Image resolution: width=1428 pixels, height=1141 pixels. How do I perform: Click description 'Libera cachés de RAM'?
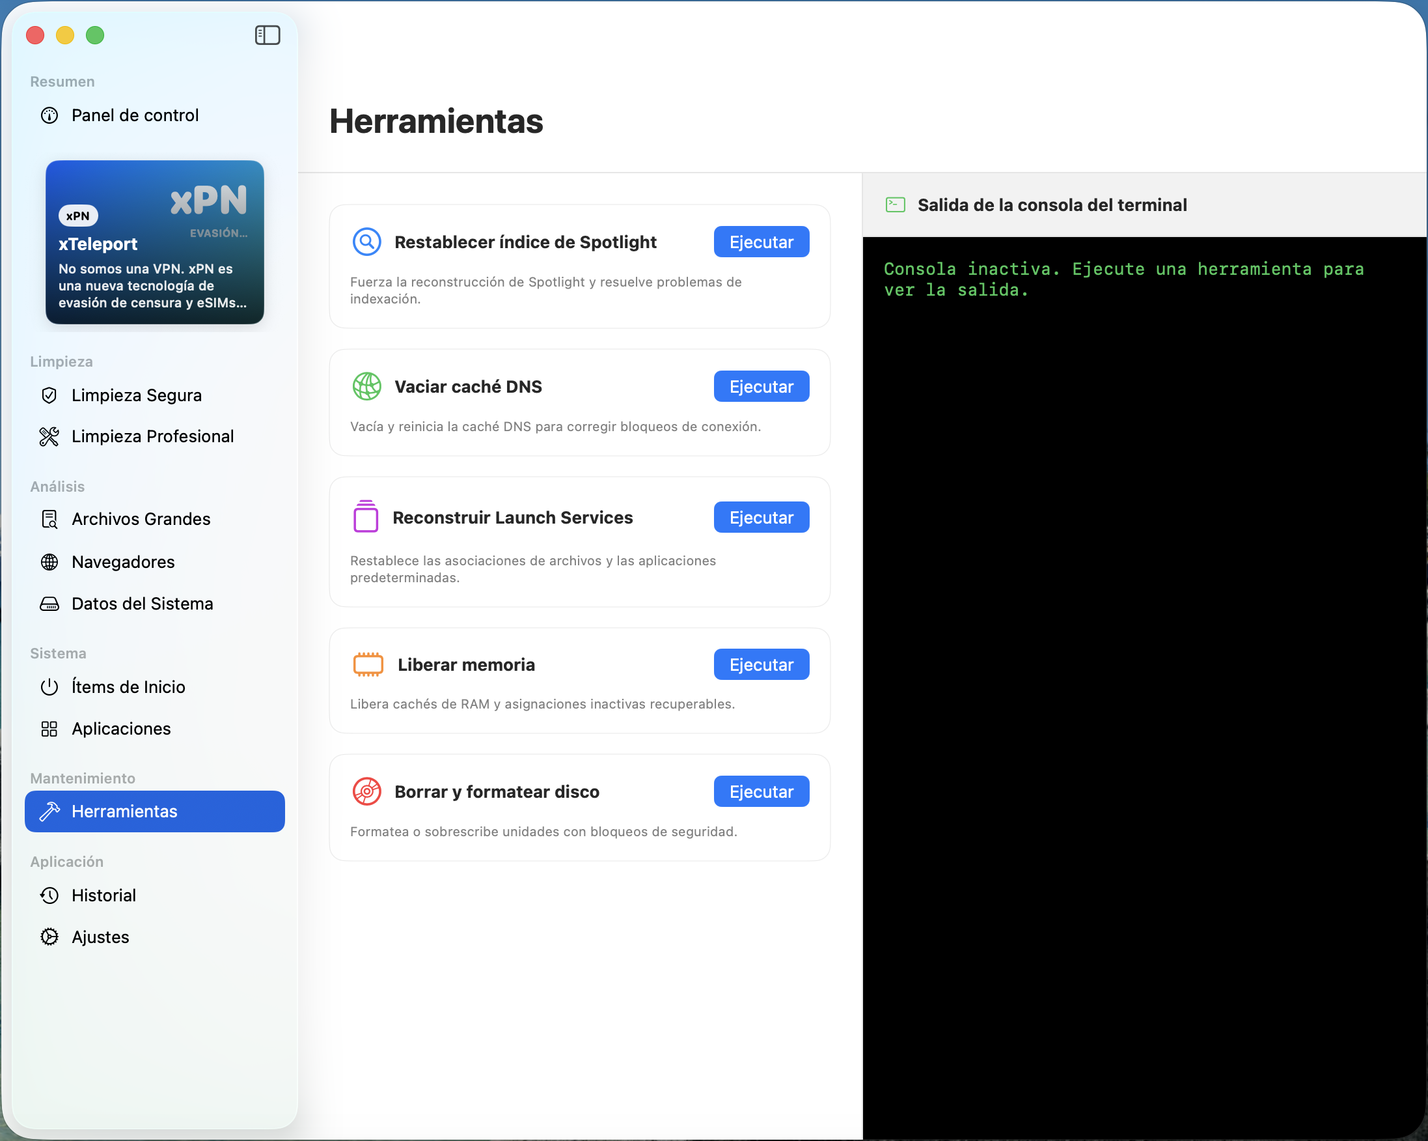[x=542, y=704]
